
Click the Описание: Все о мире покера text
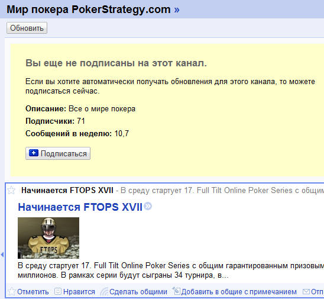80,108
